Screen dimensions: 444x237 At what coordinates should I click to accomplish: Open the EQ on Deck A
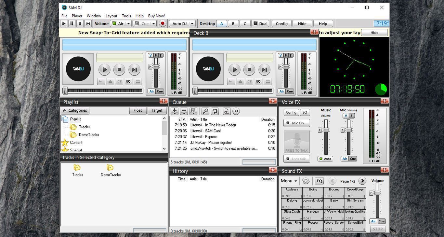pos(128,82)
